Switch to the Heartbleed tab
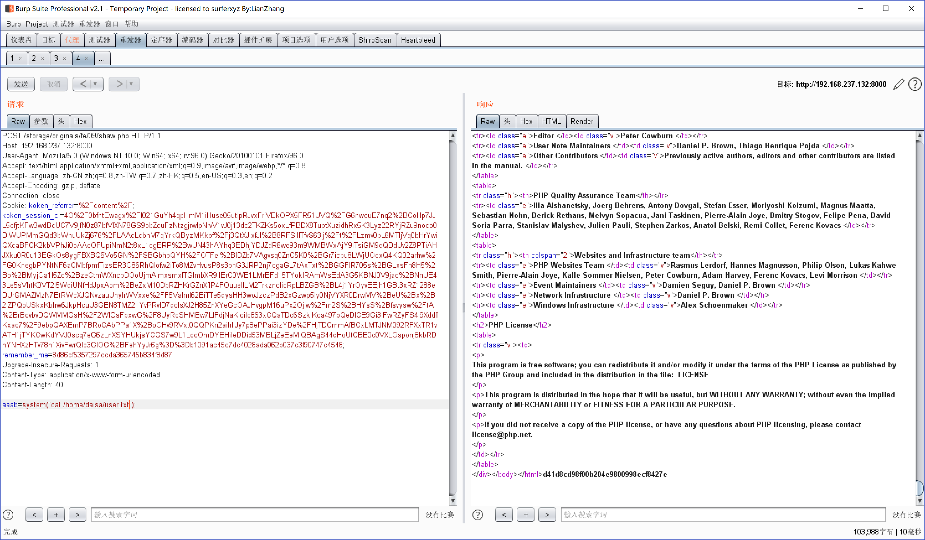This screenshot has height=540, width=925. coord(418,40)
